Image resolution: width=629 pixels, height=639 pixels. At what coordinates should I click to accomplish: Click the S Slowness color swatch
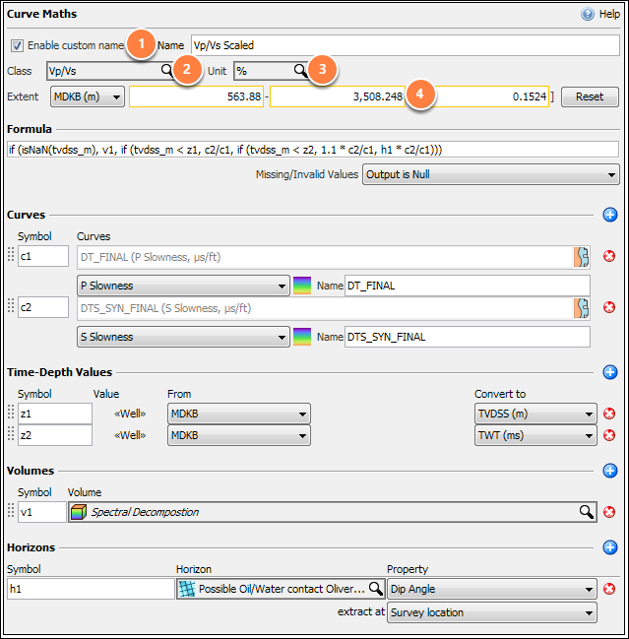302,337
